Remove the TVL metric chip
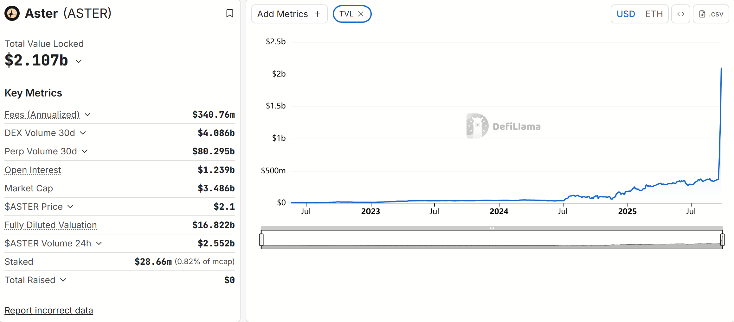This screenshot has height=322, width=734. [361, 14]
